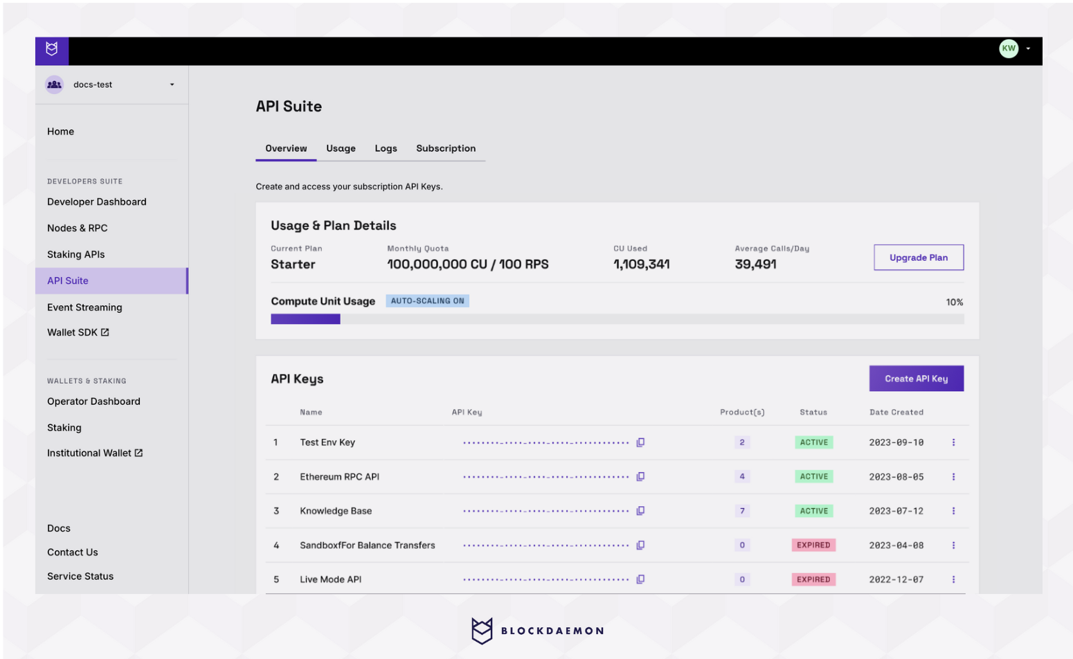Switch to the Overview tab
Viewport: 1073px width, 659px height.
point(286,148)
